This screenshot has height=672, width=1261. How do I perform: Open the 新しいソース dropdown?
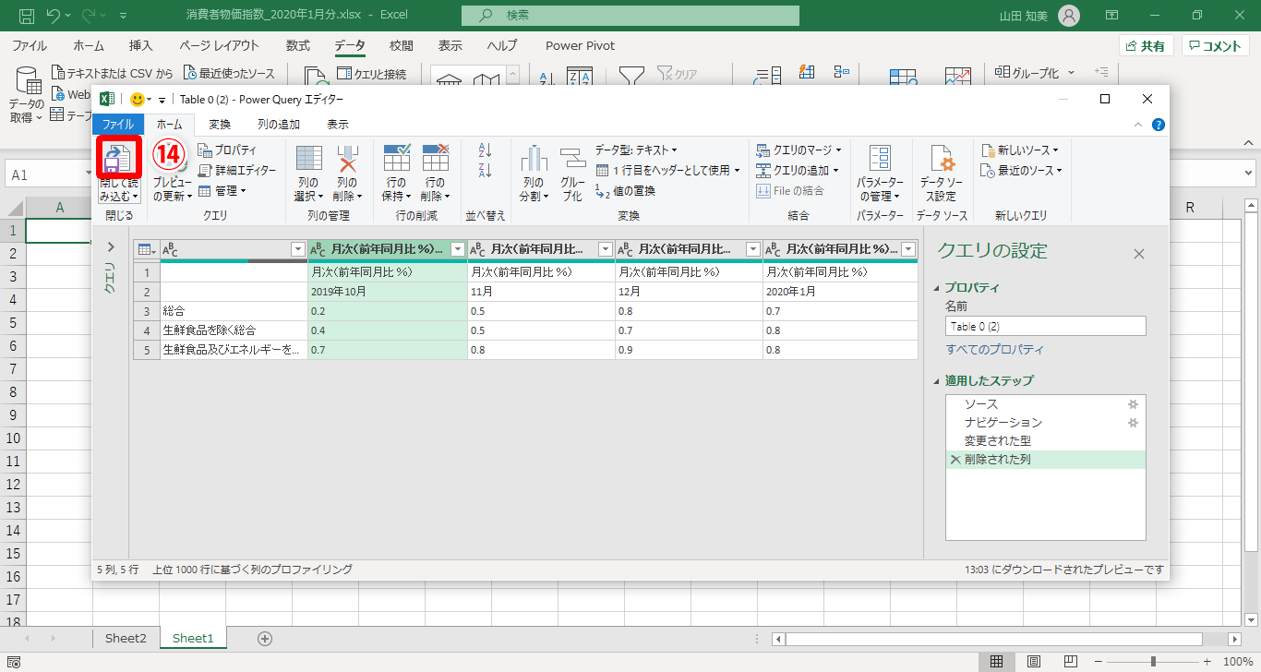[1019, 150]
